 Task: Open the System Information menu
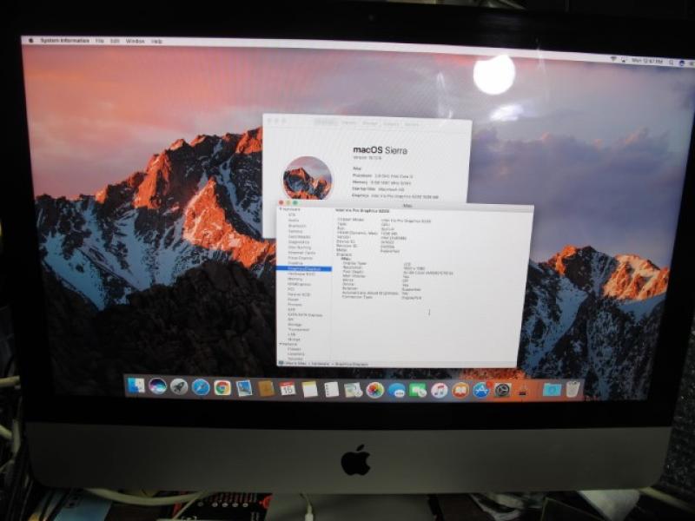coord(64,41)
